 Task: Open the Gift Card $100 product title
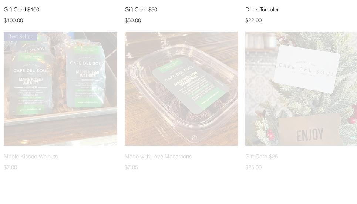[21, 10]
